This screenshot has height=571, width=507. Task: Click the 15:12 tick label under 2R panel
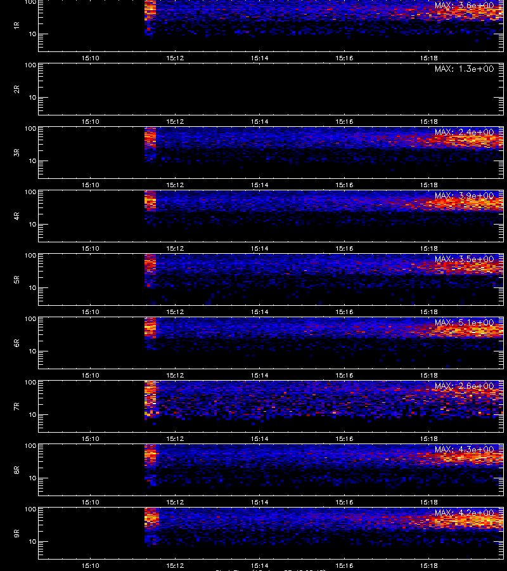(x=175, y=122)
